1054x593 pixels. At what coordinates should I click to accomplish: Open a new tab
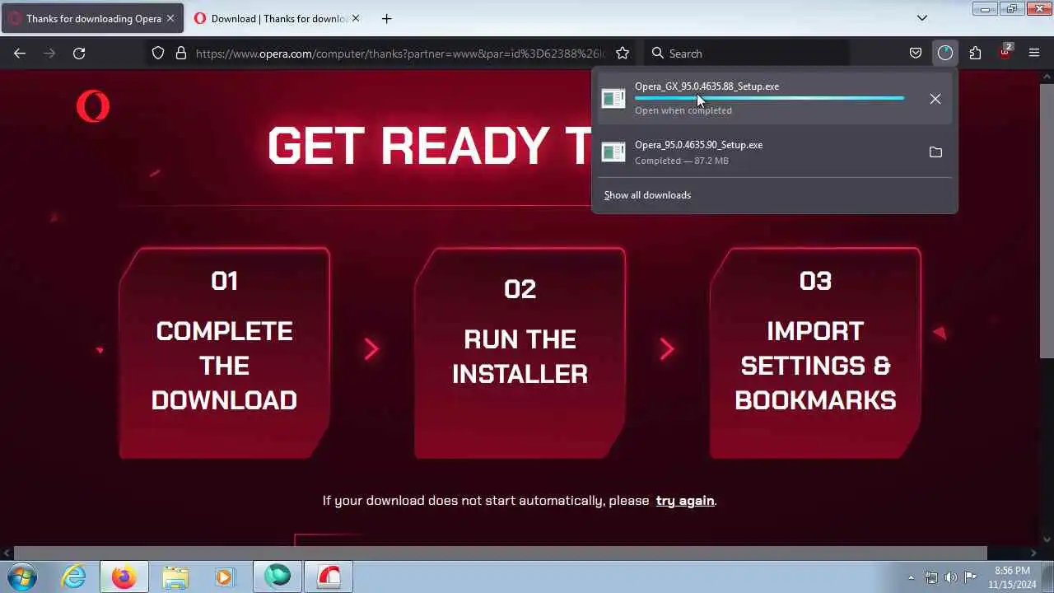point(387,18)
